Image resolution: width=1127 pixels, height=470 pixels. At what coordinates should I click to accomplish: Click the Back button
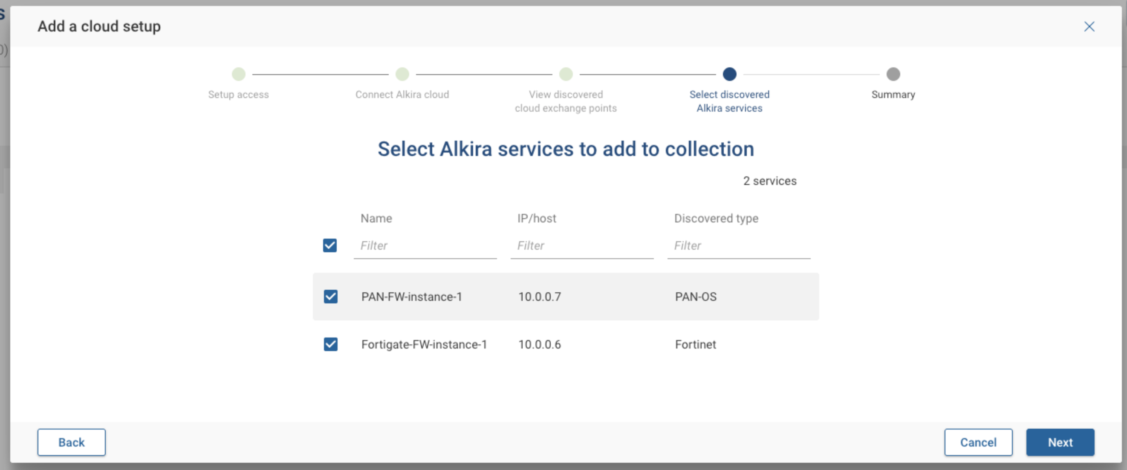[71, 442]
